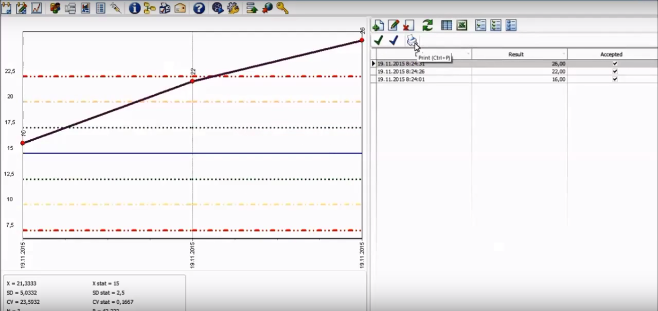Click the chart data point labeled 22
This screenshot has width=658, height=311.
click(x=192, y=81)
